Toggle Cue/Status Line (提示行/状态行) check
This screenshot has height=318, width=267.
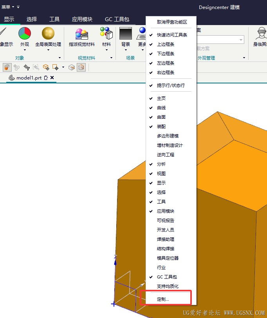click(x=151, y=86)
